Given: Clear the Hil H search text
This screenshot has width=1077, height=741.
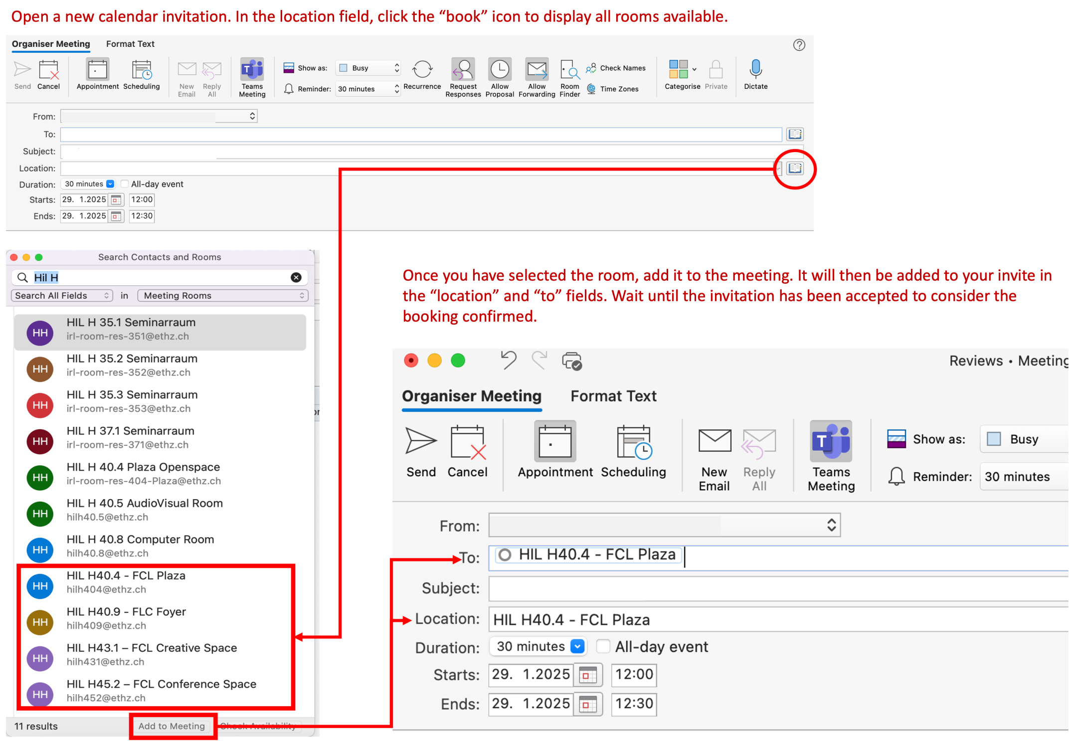Looking at the screenshot, I should (x=296, y=277).
